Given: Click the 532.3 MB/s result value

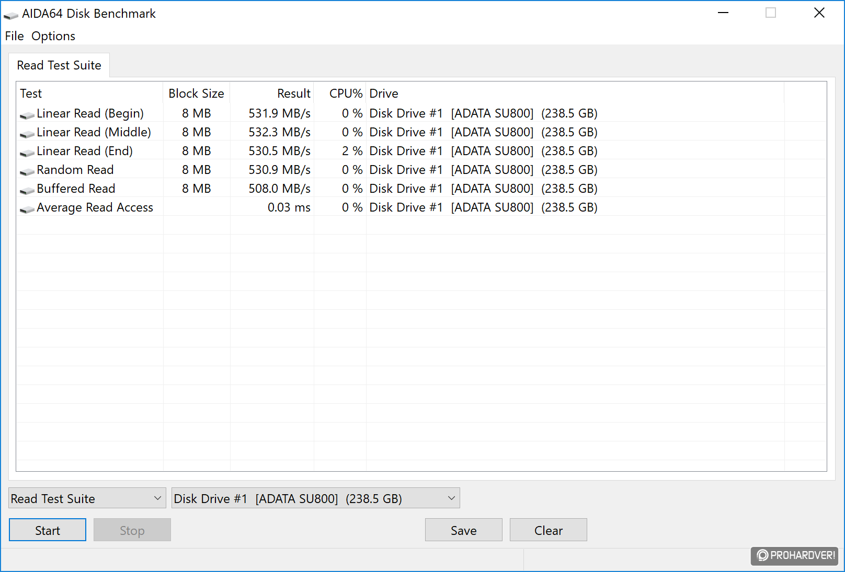Looking at the screenshot, I should click(x=279, y=132).
